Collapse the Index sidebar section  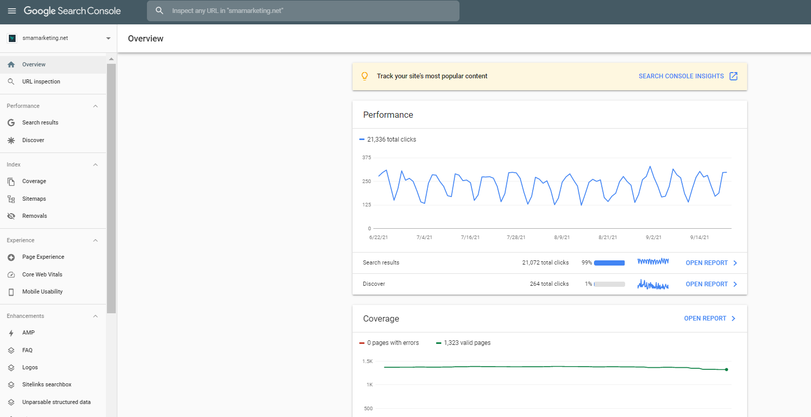(95, 165)
